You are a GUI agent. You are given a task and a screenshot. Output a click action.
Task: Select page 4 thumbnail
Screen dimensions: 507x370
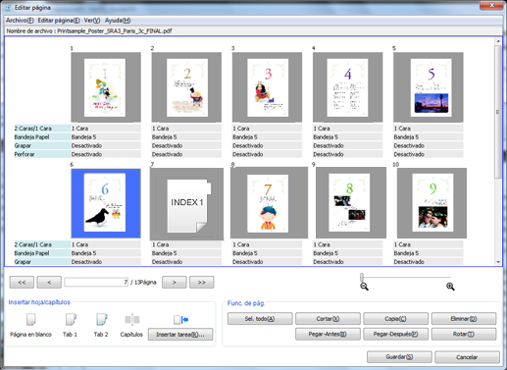pos(348,87)
